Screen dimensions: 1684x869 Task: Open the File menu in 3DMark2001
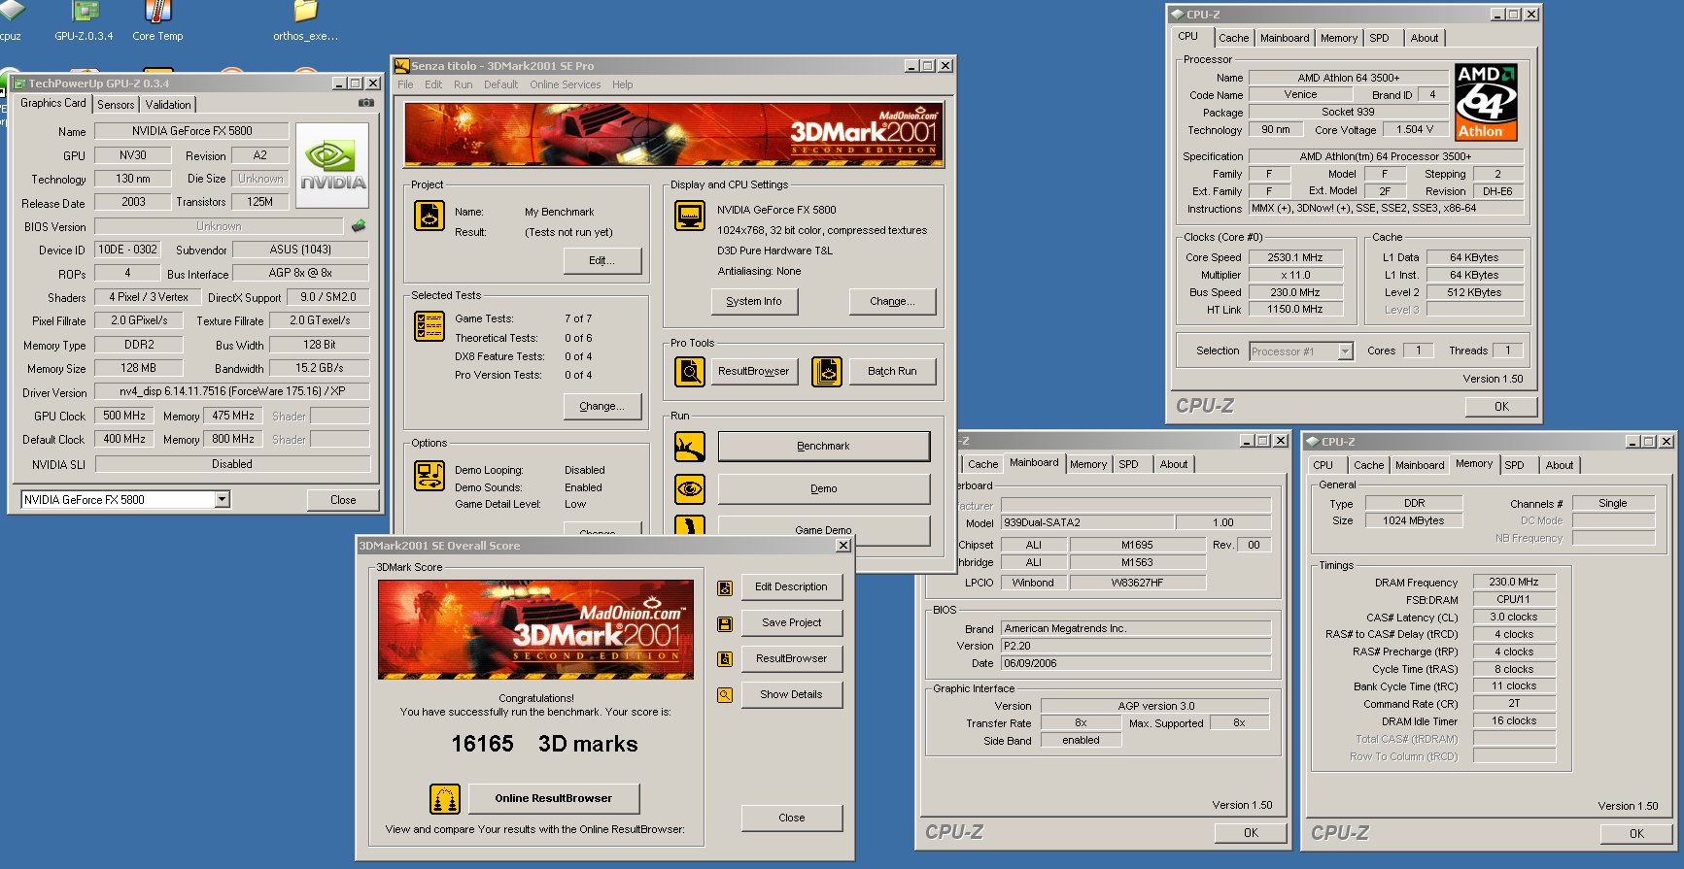(405, 84)
